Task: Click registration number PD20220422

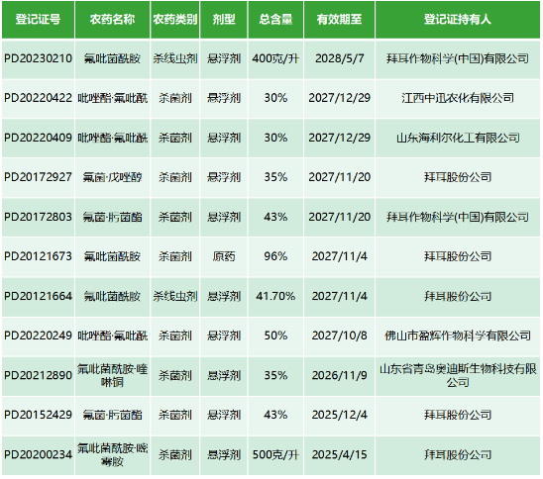Action: [38, 98]
